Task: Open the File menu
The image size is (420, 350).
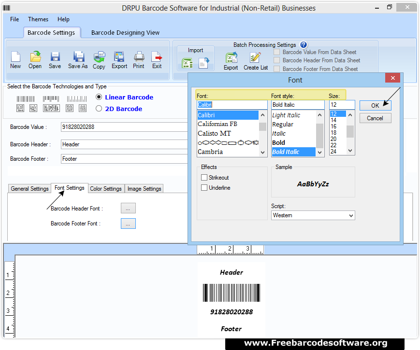Action: coord(14,19)
